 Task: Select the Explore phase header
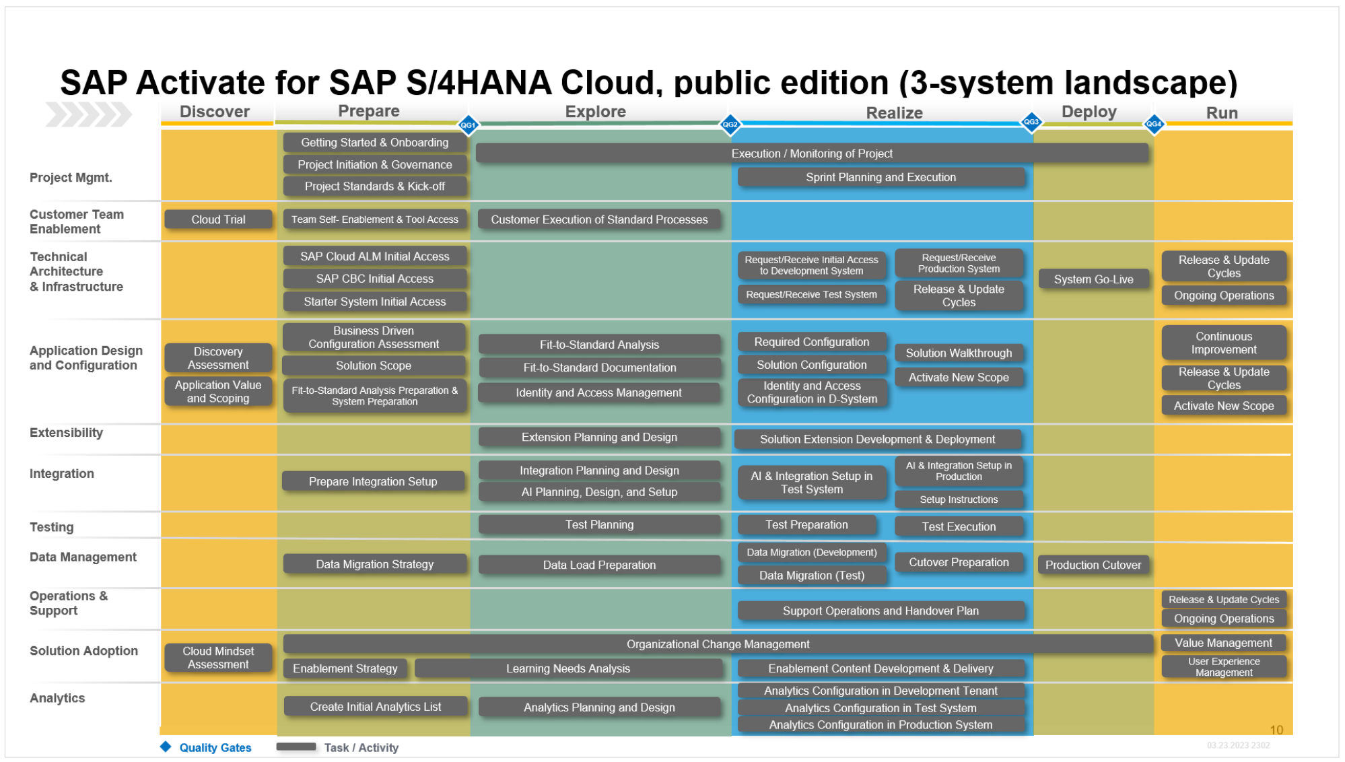(x=596, y=112)
